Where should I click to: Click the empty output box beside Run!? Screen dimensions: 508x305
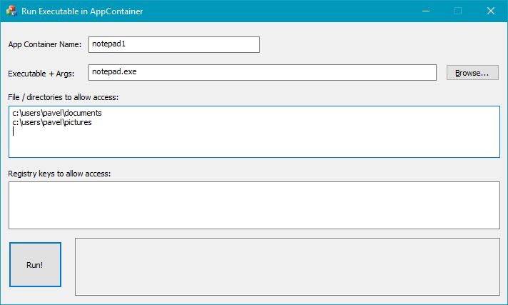click(288, 266)
